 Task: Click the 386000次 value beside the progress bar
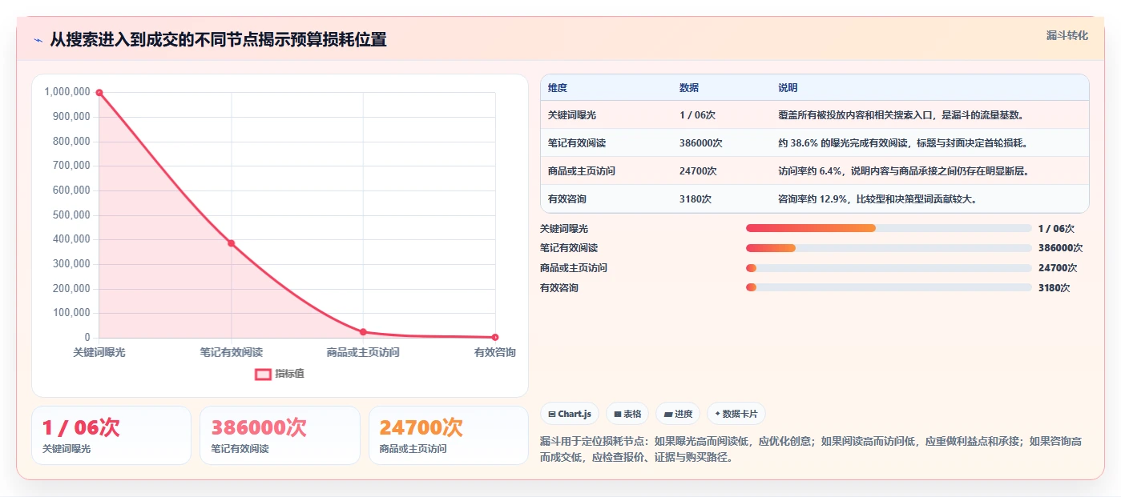coord(1060,248)
